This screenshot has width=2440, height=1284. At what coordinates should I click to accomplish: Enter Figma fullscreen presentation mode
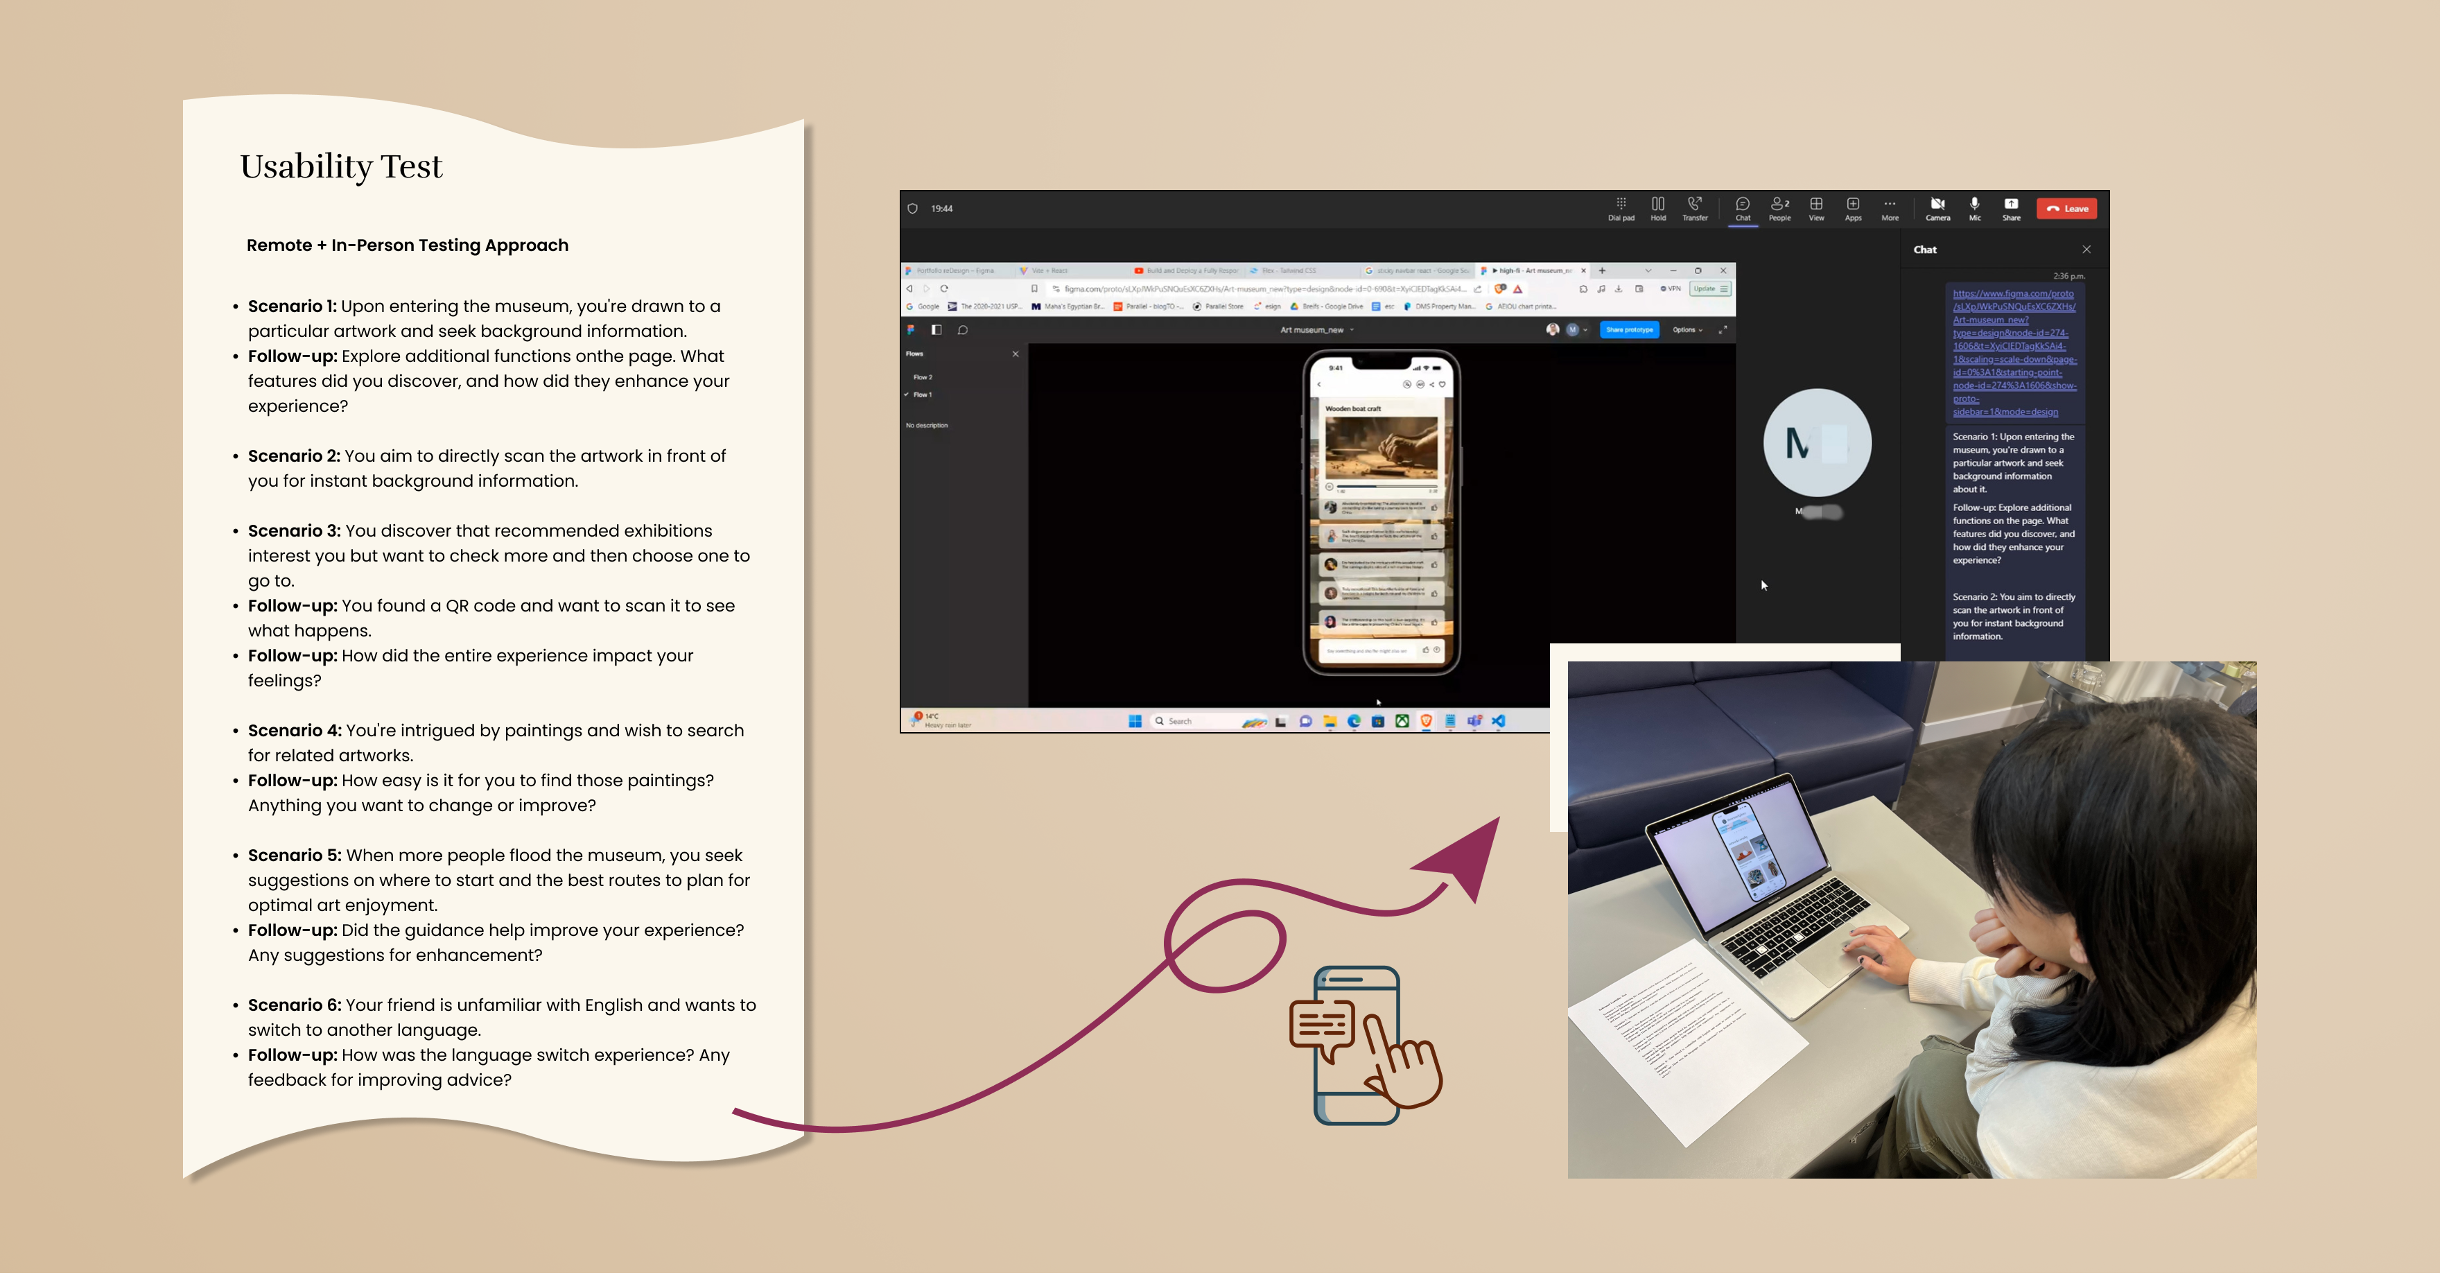coord(1723,330)
